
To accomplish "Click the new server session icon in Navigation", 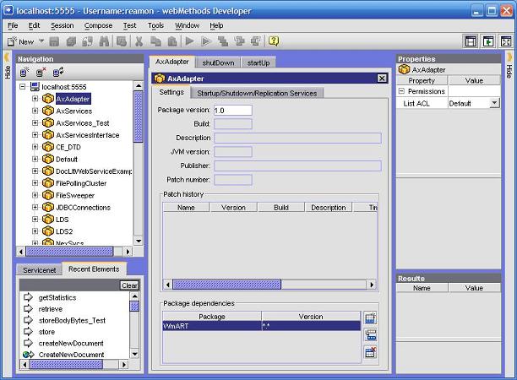I will [x=24, y=72].
